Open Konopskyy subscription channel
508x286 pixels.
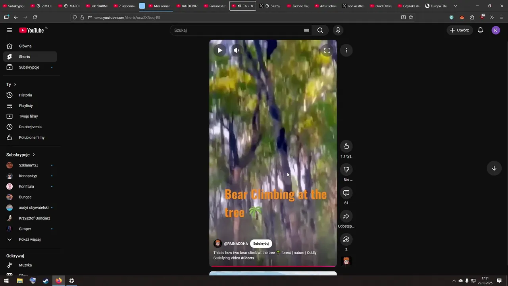[30, 176]
